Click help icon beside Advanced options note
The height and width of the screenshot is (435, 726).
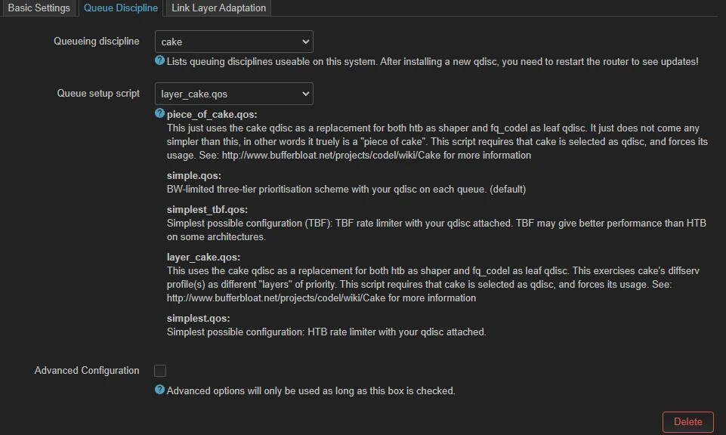[x=159, y=390]
